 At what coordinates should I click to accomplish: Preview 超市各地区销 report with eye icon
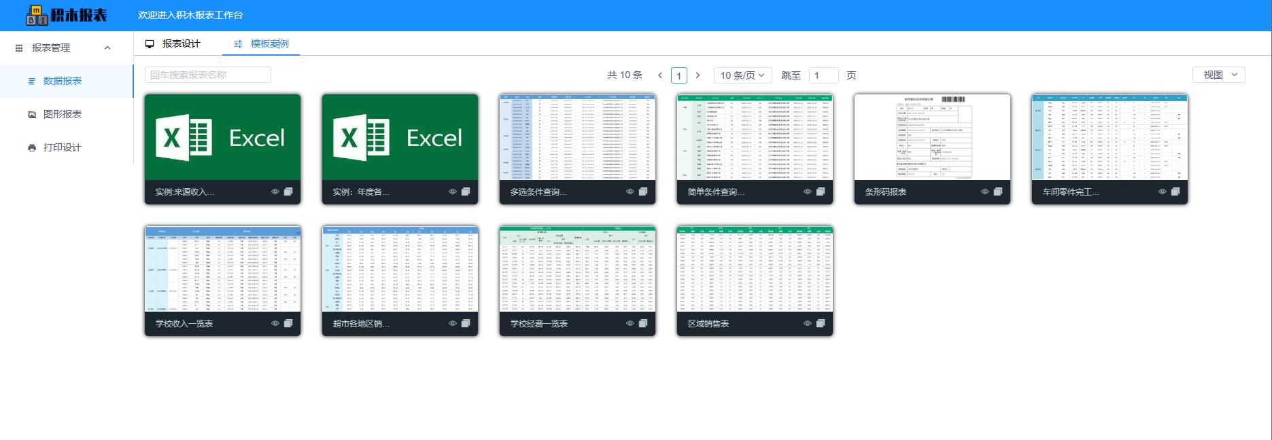(x=452, y=324)
